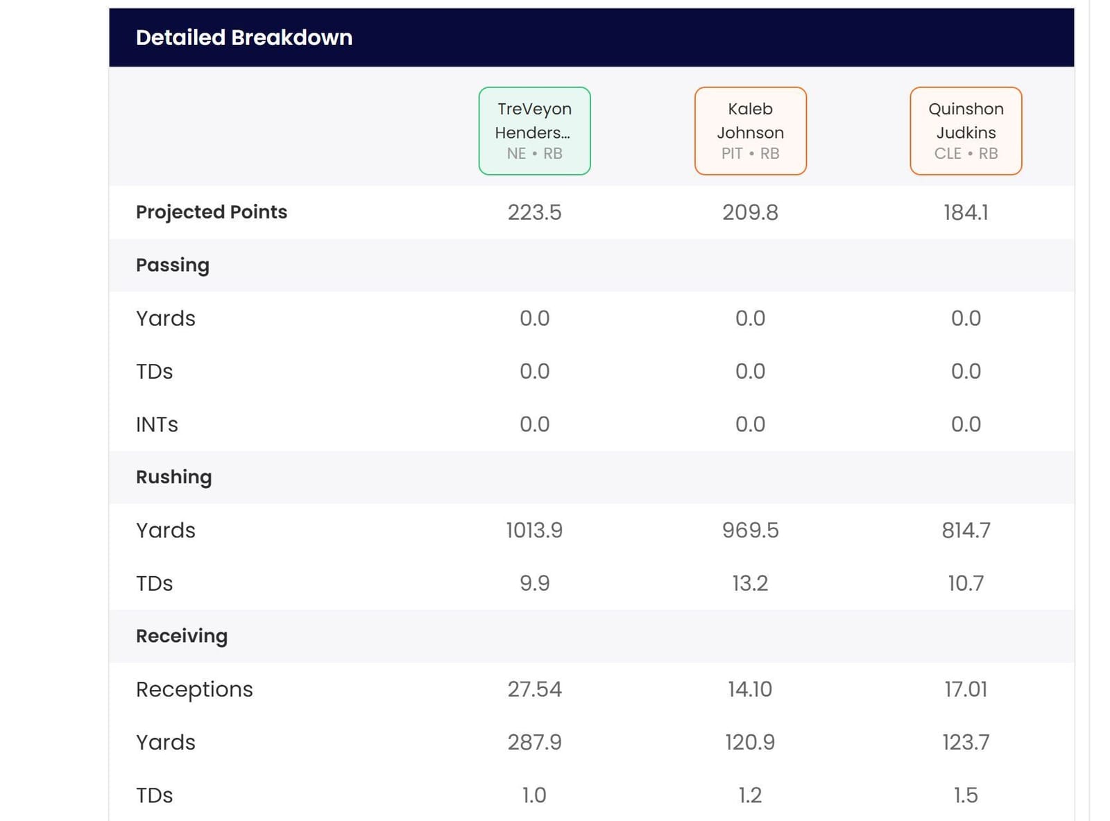Click the 120.9 receiving yards value

coord(750,742)
